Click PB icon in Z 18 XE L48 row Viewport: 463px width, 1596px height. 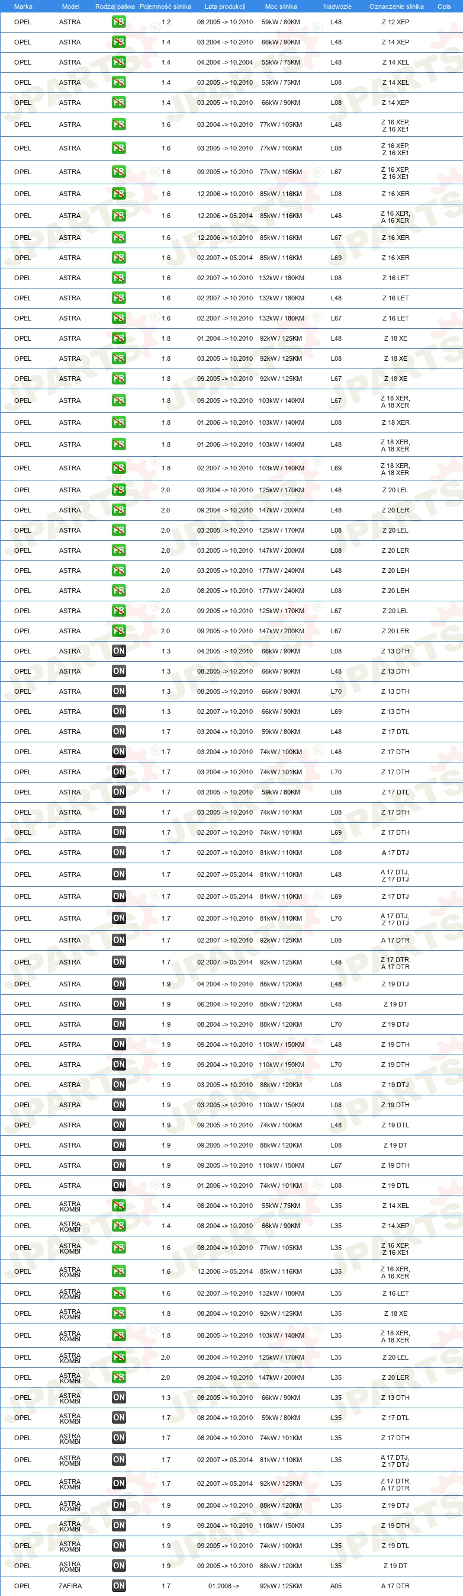coord(119,338)
